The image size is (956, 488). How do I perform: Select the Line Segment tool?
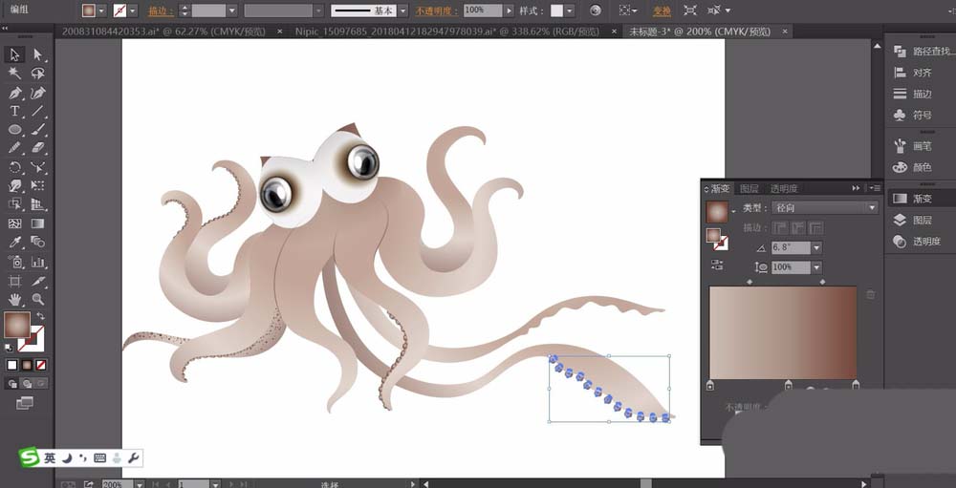tap(38, 111)
